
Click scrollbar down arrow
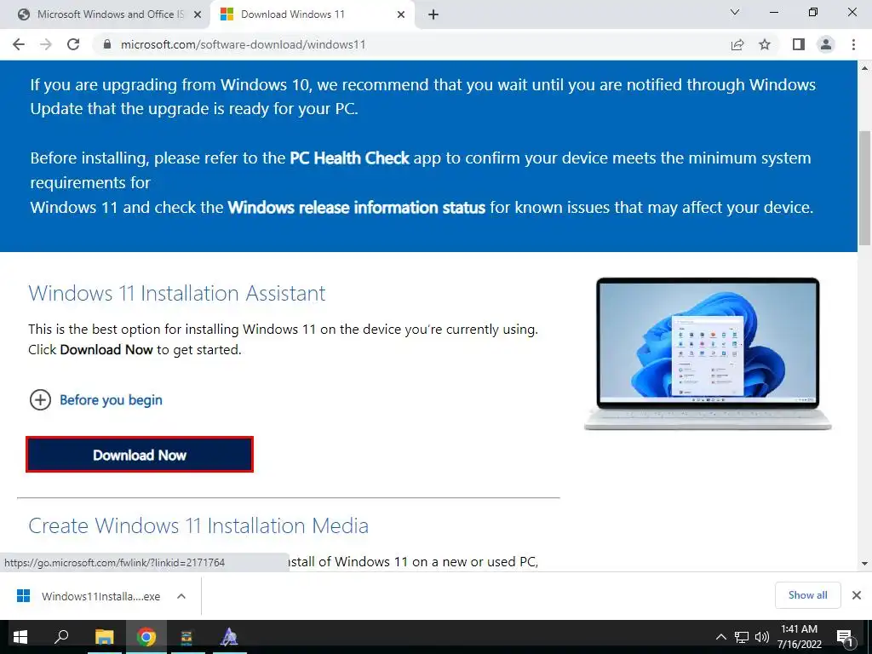[865, 564]
